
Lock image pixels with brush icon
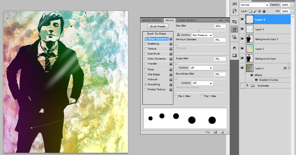[255, 11]
